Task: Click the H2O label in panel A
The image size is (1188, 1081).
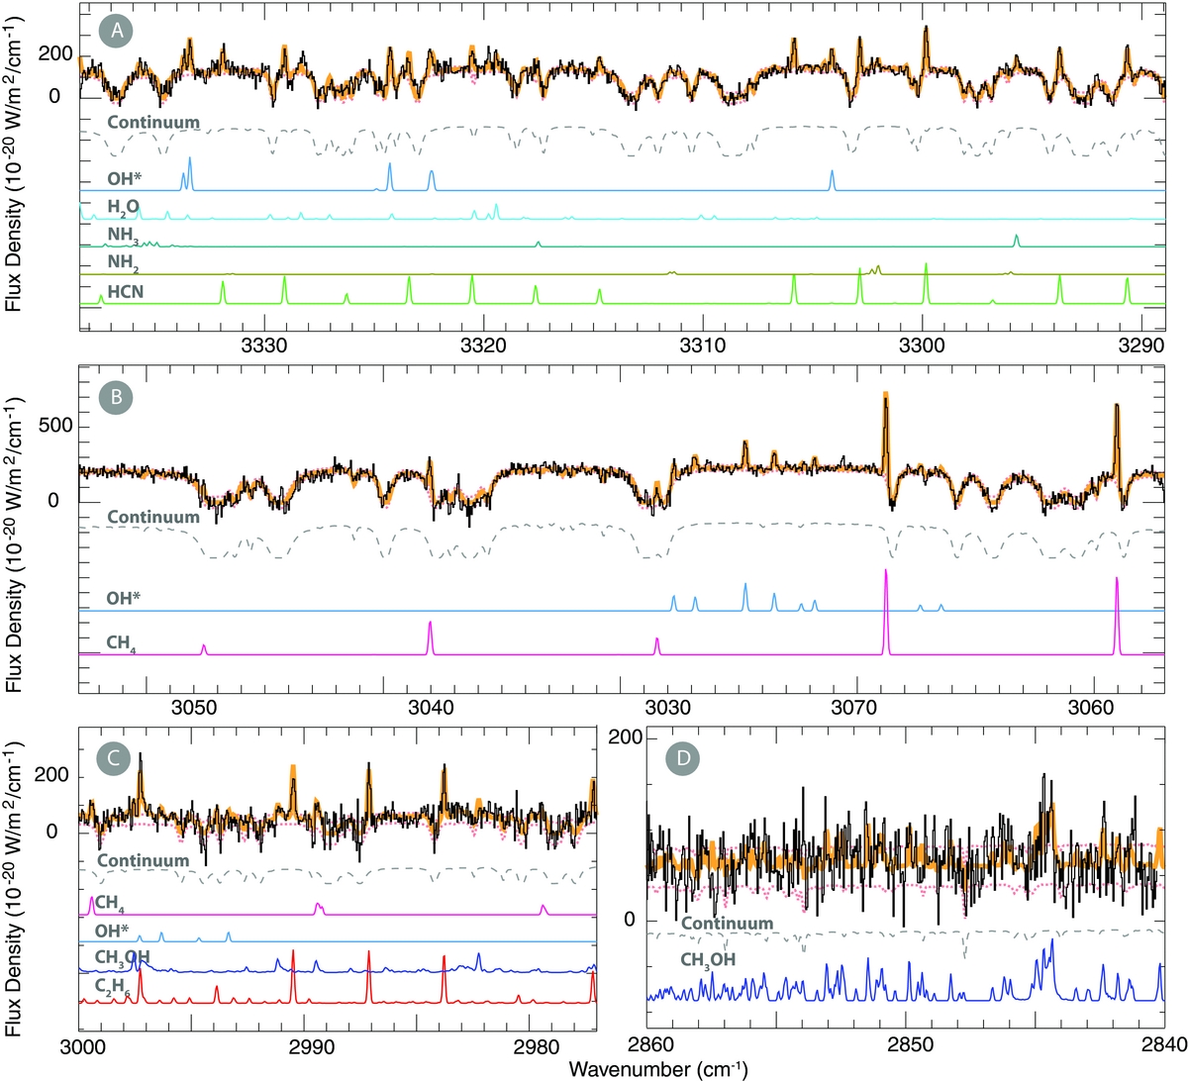Action: (x=124, y=207)
